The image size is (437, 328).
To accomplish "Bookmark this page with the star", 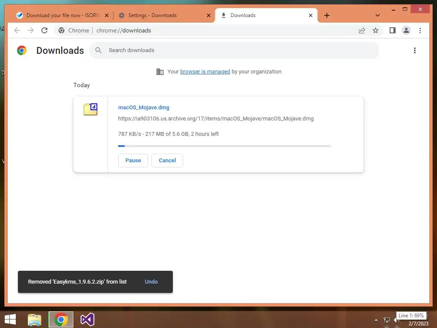I will 376,30.
